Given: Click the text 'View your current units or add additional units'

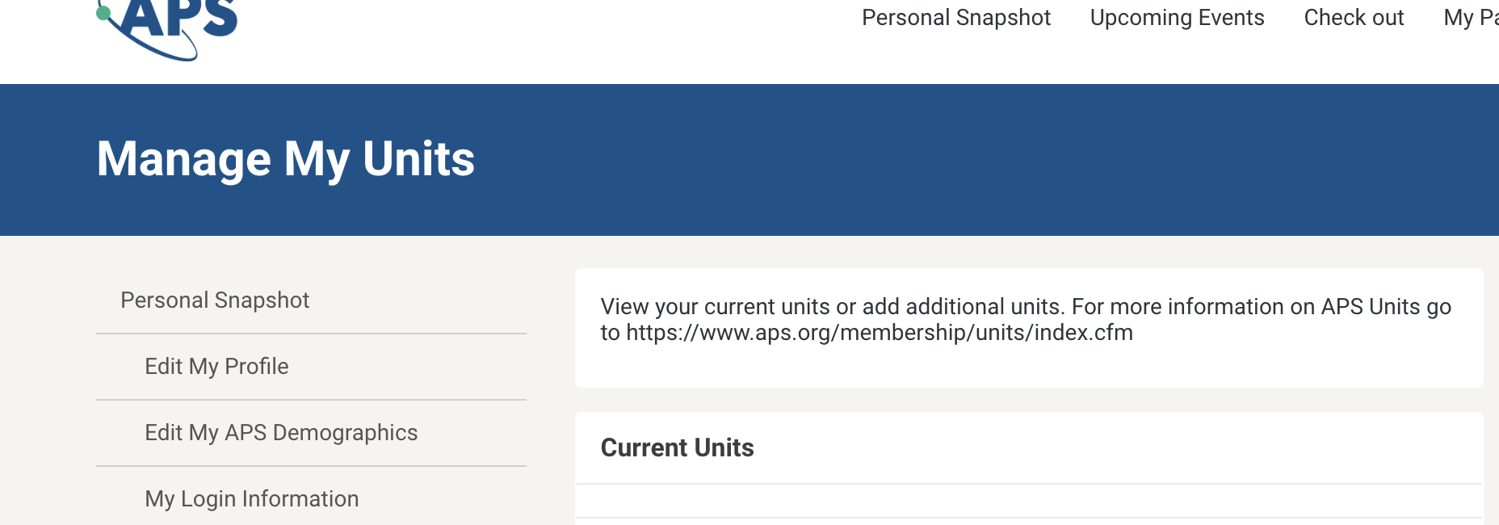Looking at the screenshot, I should pos(832,306).
